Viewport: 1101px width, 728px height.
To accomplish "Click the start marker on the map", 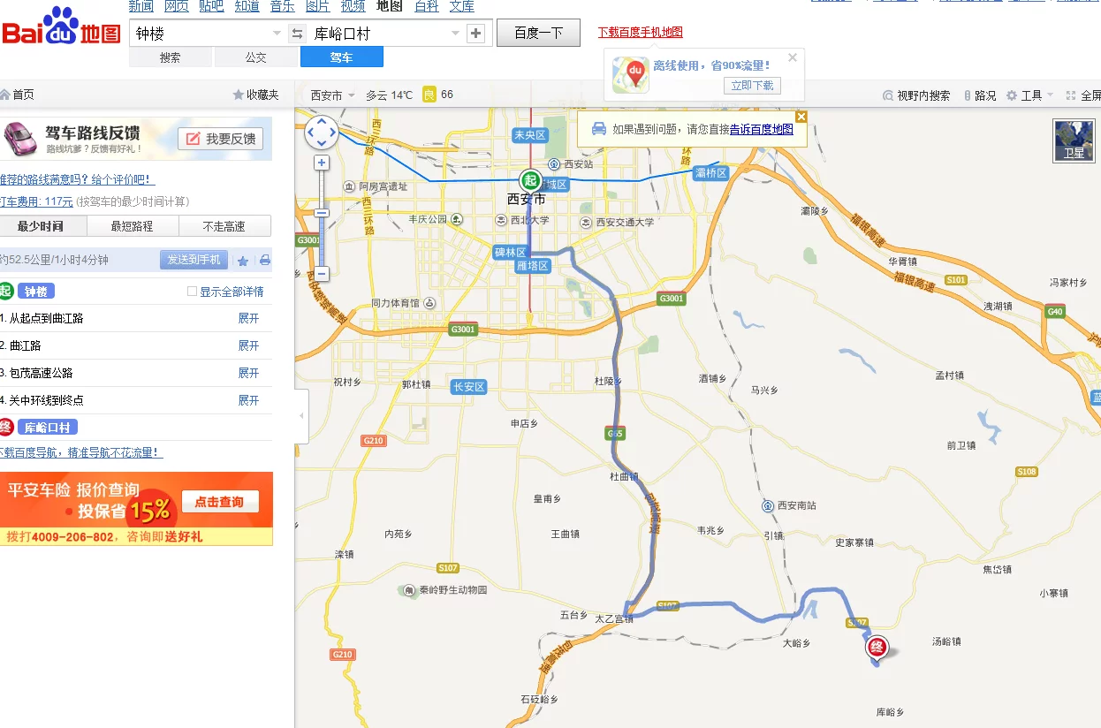I will pyautogui.click(x=530, y=179).
